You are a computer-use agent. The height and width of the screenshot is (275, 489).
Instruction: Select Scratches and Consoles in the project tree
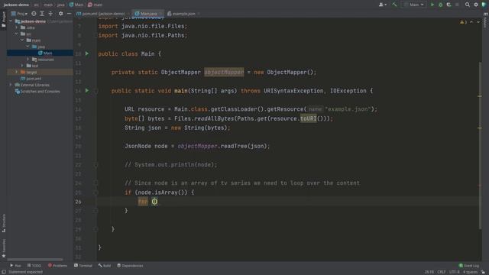pyautogui.click(x=37, y=92)
